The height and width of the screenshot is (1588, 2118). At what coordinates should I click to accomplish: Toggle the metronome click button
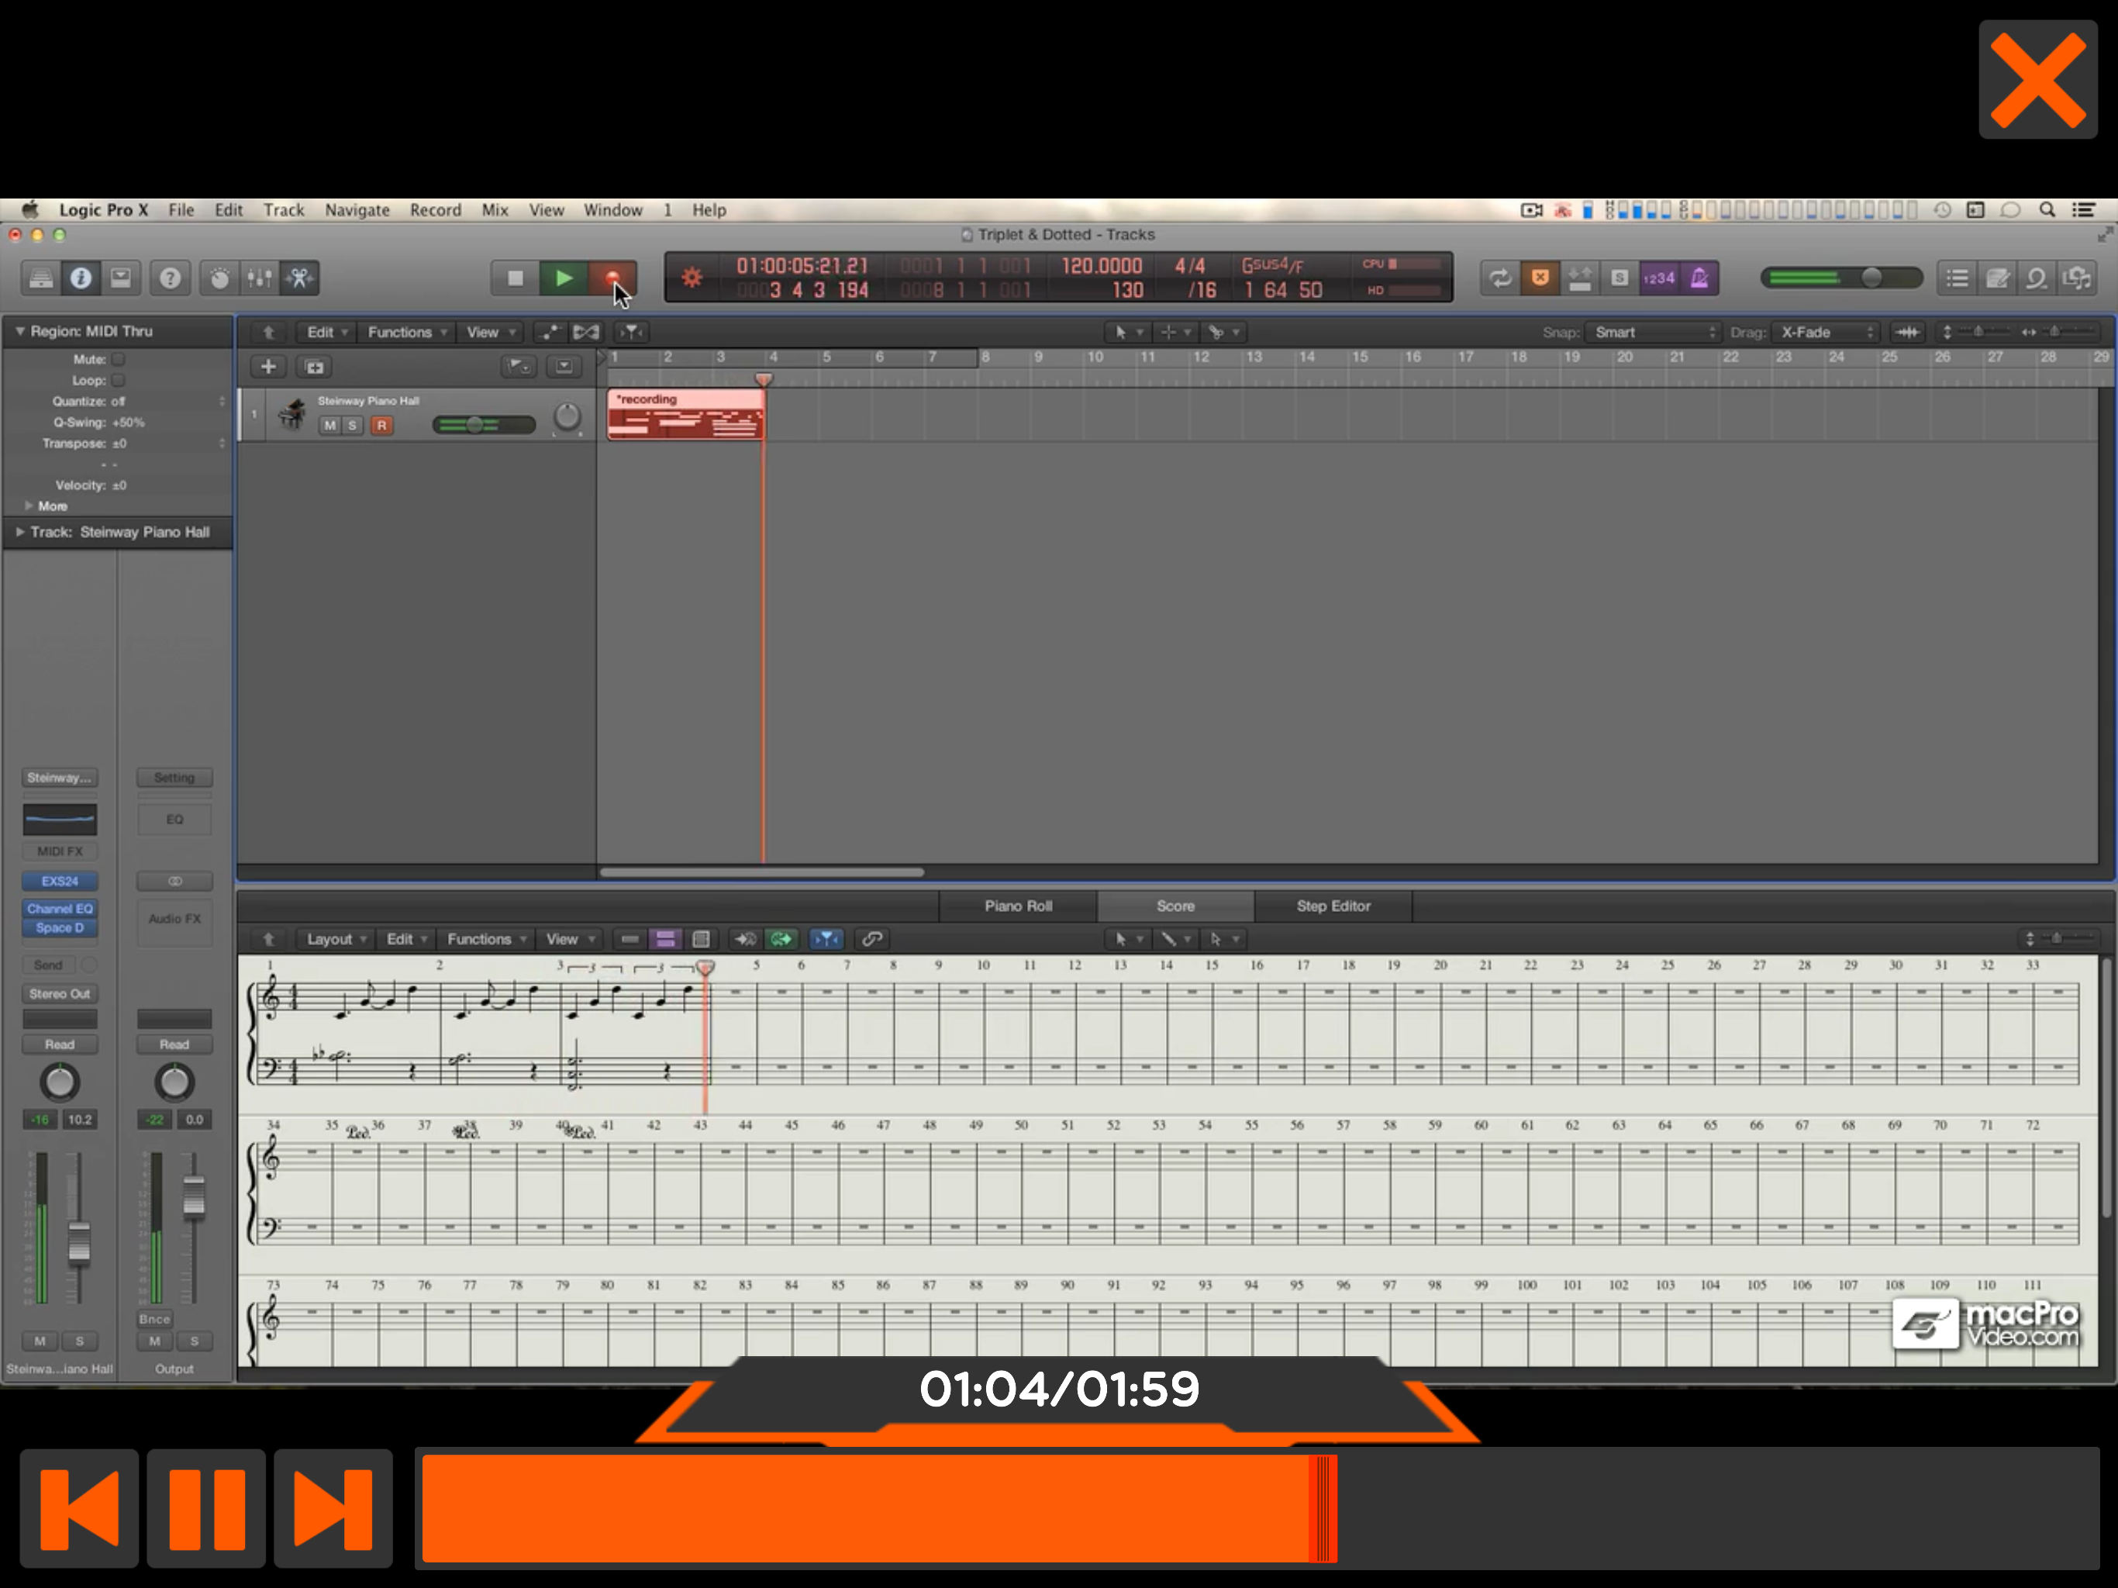(1699, 278)
